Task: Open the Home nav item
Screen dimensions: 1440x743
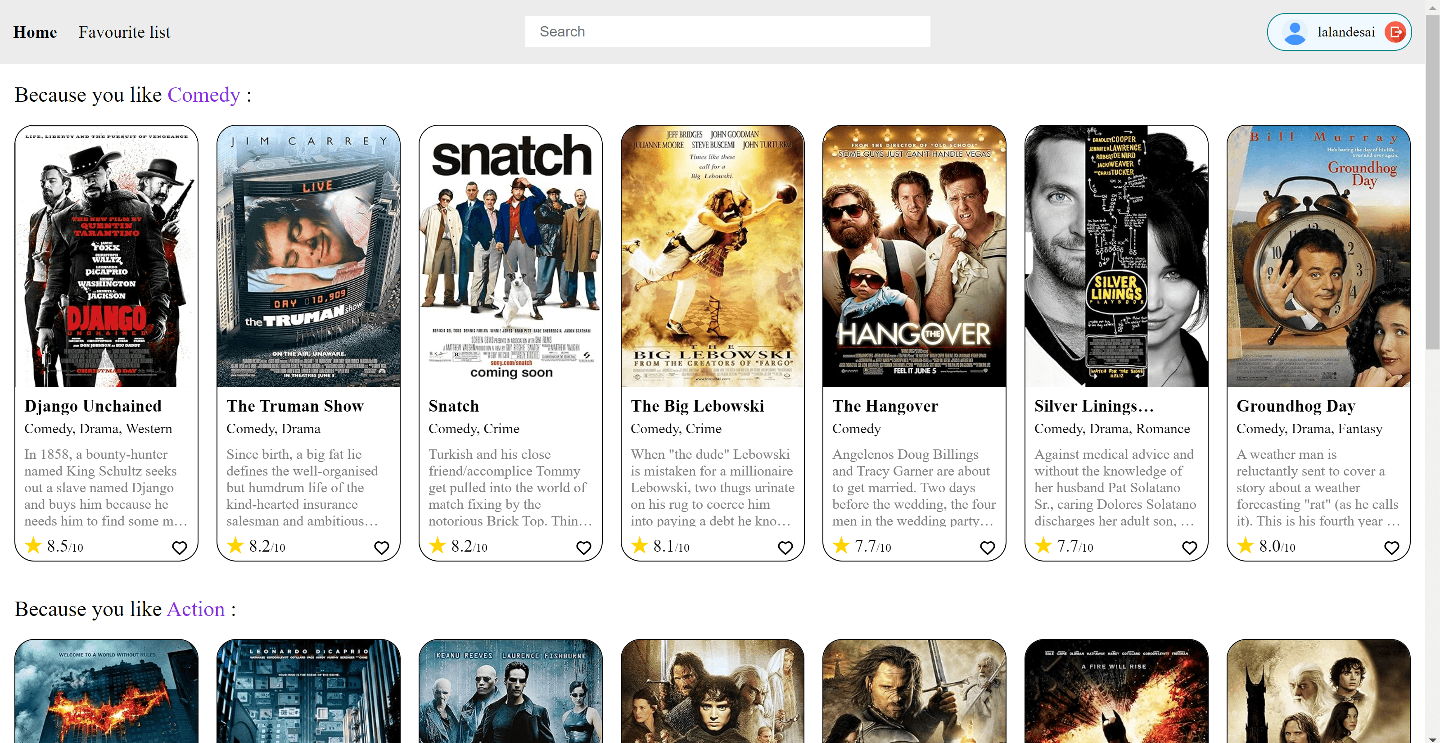Action: 35,32
